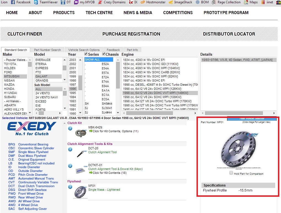Click Engine list scroll right arrow

(195, 113)
